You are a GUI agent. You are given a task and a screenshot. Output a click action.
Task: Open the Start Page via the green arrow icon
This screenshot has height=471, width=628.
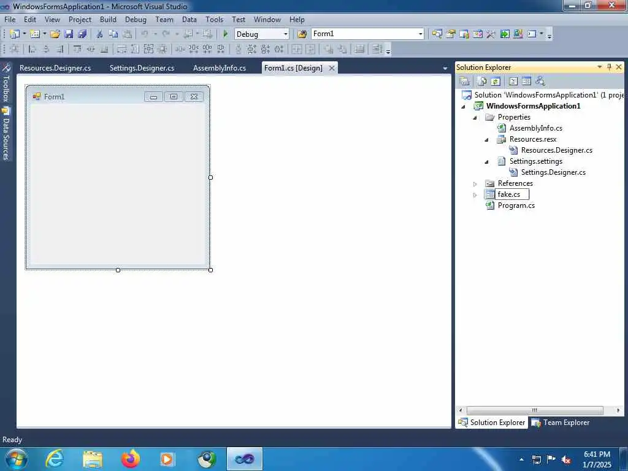(505, 34)
